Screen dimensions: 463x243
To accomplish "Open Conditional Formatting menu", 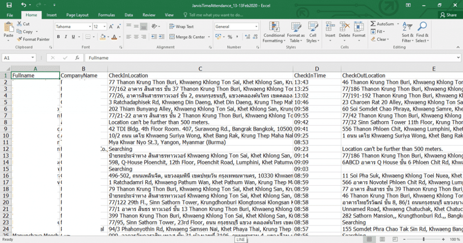I will coord(274,33).
